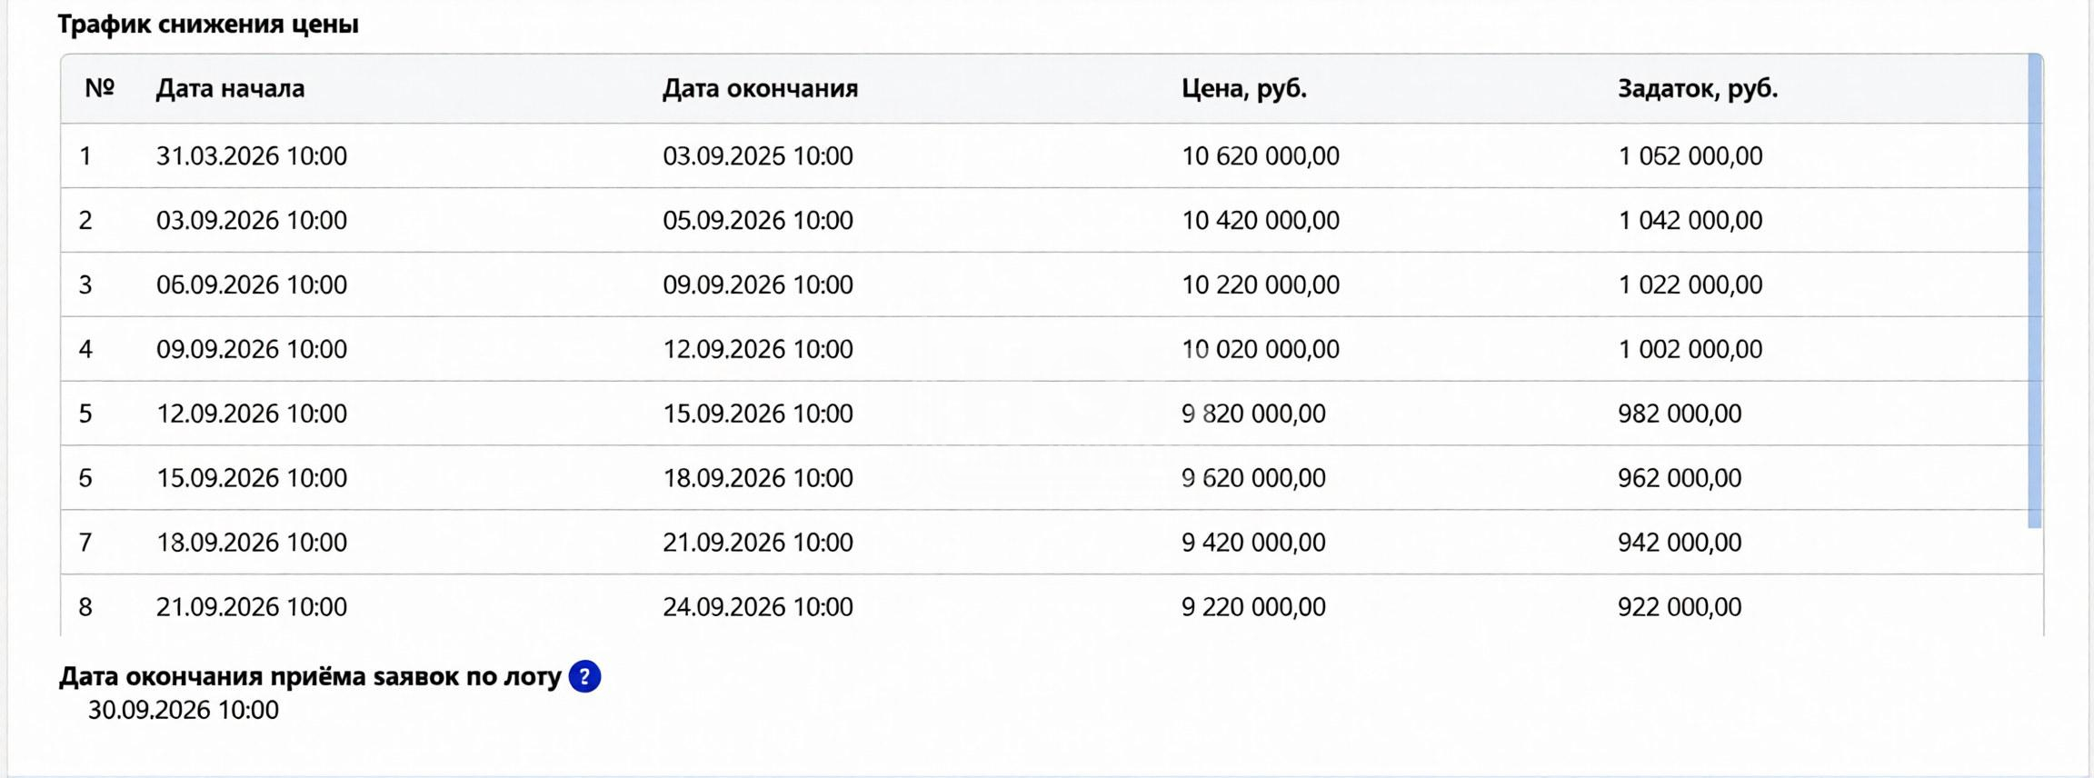
Task: Select row with price 10 620 000,00
Action: coord(1045,156)
